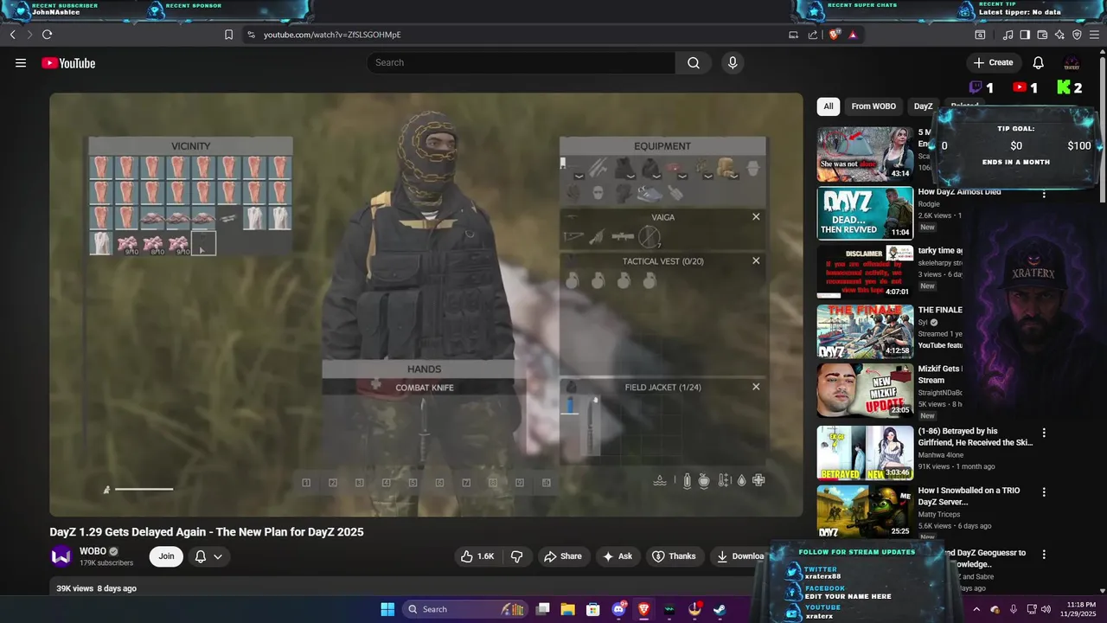Click the Create button
The image size is (1107, 623).
[x=993, y=62]
